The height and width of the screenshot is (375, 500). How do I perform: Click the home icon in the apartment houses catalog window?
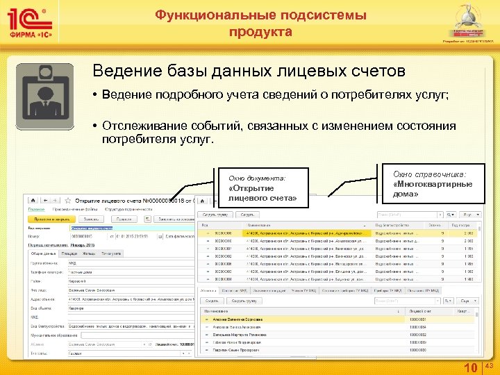coord(202,201)
